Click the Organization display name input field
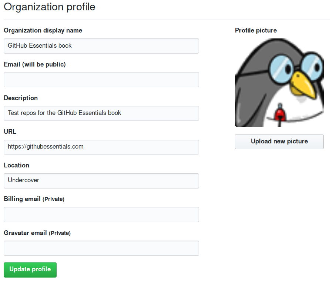Screen dimensions: 330x282 click(x=101, y=46)
